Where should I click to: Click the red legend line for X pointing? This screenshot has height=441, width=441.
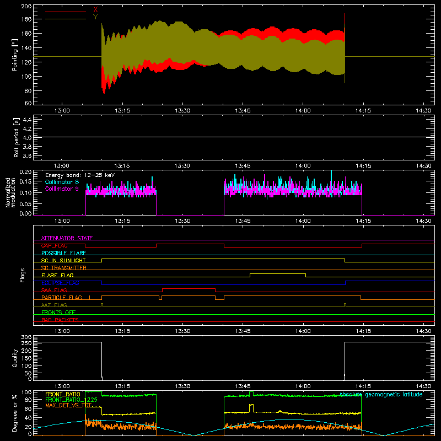pos(66,12)
